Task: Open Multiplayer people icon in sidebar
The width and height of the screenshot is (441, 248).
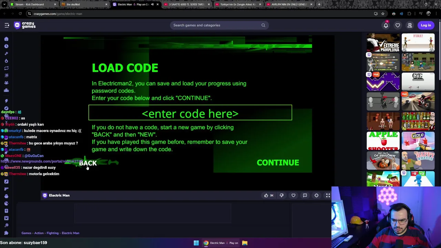Action: pos(6,83)
